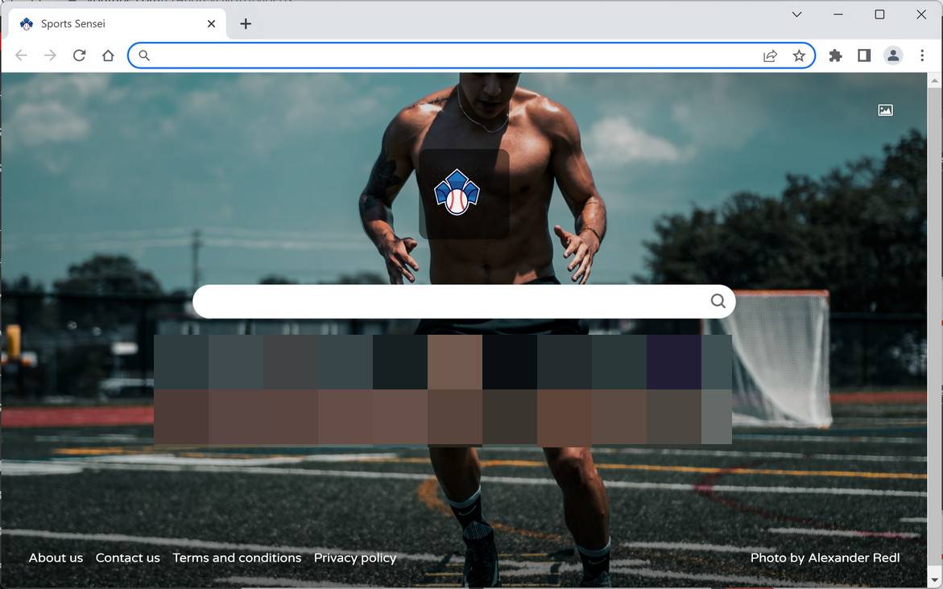Open the browser extensions puzzle icon
Viewport: 943px width, 589px height.
click(834, 55)
